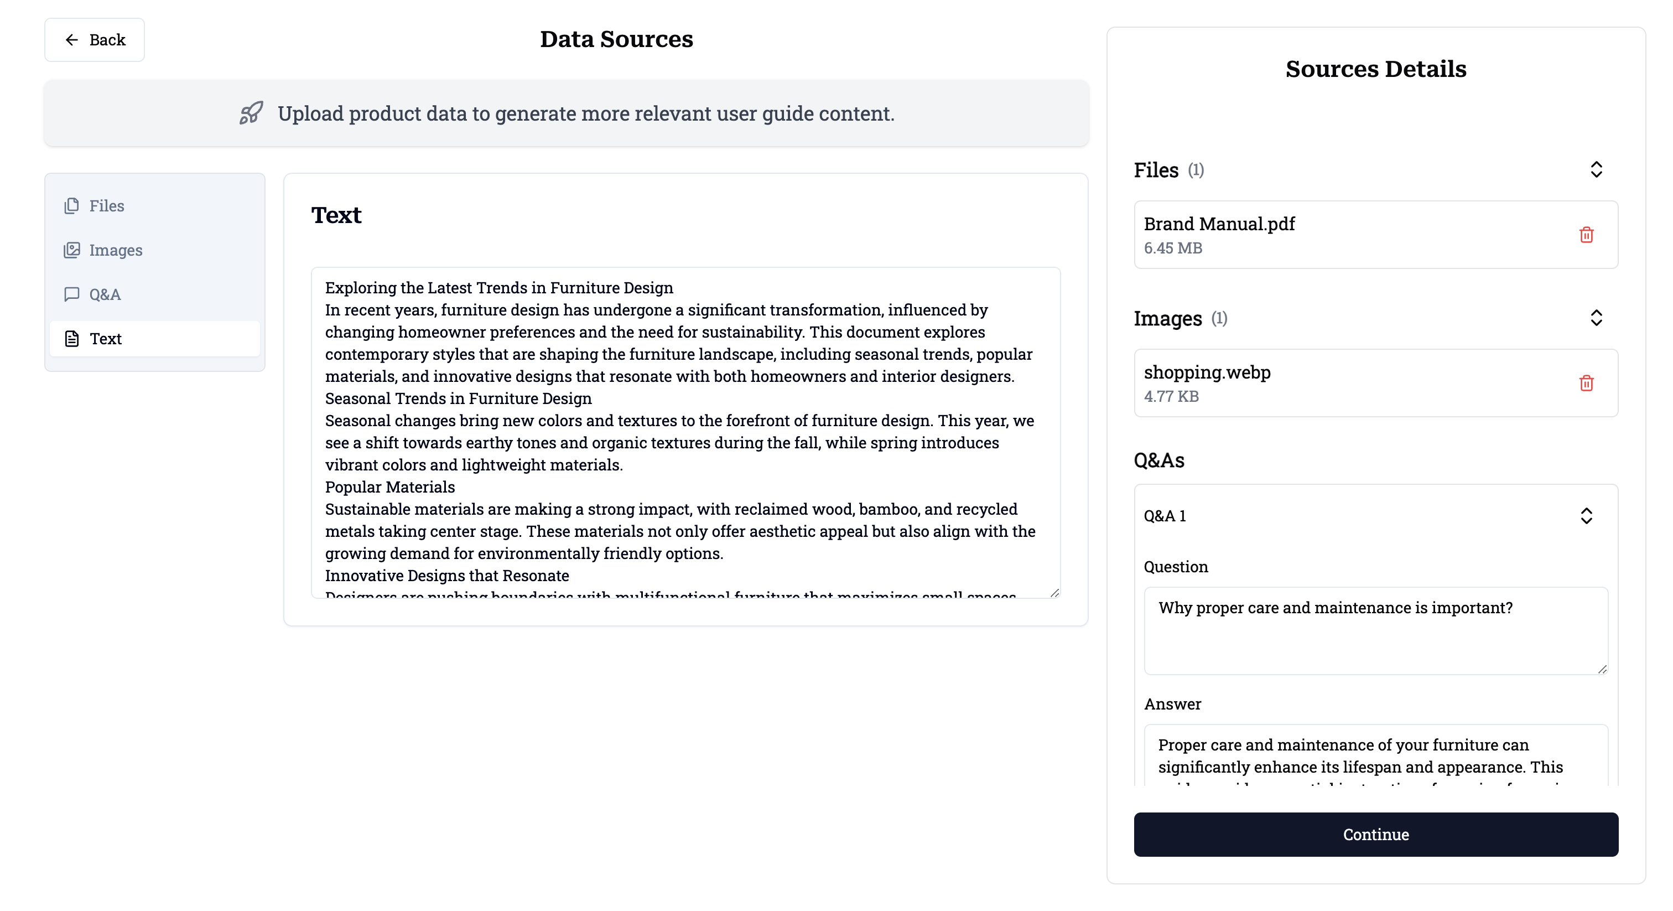The image size is (1673, 911).
Task: Select the Q&A tab in sidebar
Action: [x=104, y=294]
